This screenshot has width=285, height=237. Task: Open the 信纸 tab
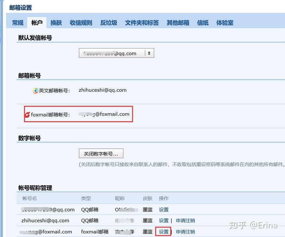[x=203, y=23]
